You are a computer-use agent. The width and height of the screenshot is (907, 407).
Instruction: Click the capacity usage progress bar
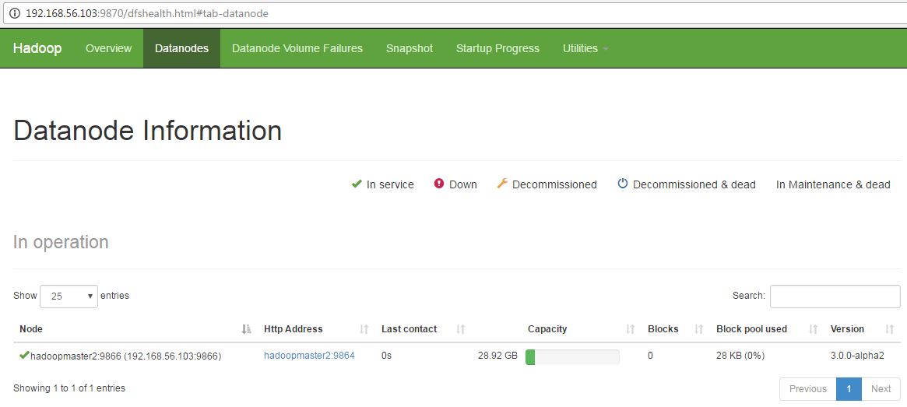(x=572, y=356)
